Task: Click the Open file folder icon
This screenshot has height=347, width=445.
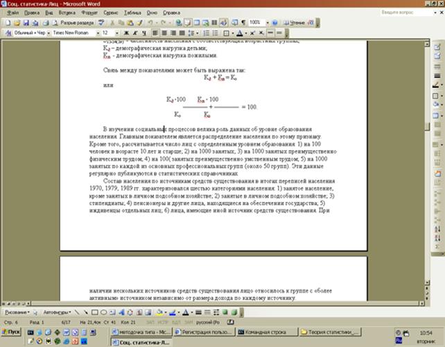Action: tap(15, 22)
